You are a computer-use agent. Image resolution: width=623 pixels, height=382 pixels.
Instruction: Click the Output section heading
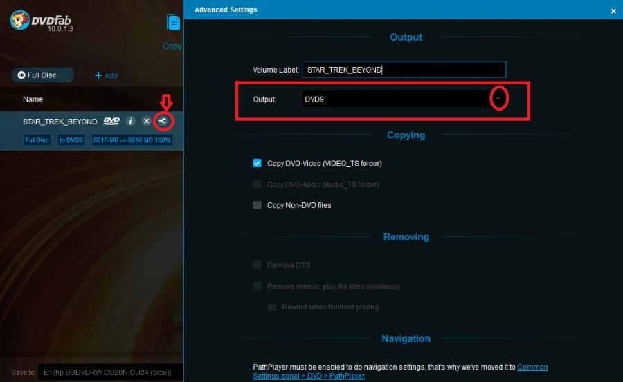[406, 37]
